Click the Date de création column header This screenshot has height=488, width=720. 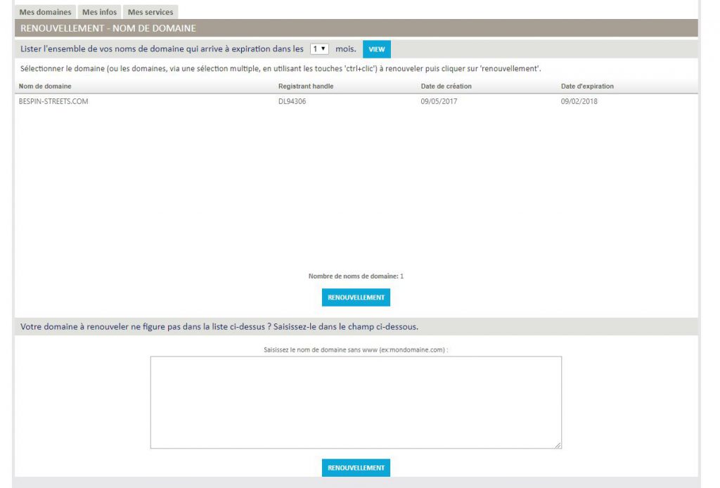(x=446, y=86)
